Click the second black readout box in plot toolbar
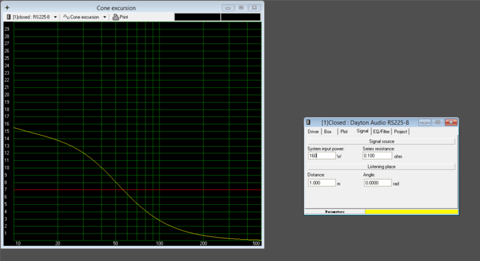 (x=241, y=17)
